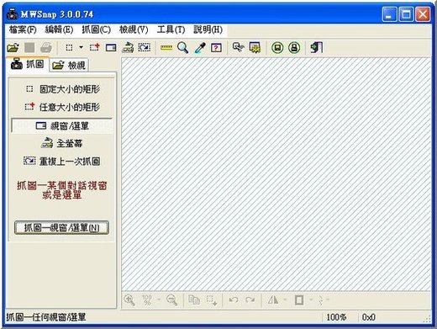Open the magnifier zoom tool

(x=182, y=48)
